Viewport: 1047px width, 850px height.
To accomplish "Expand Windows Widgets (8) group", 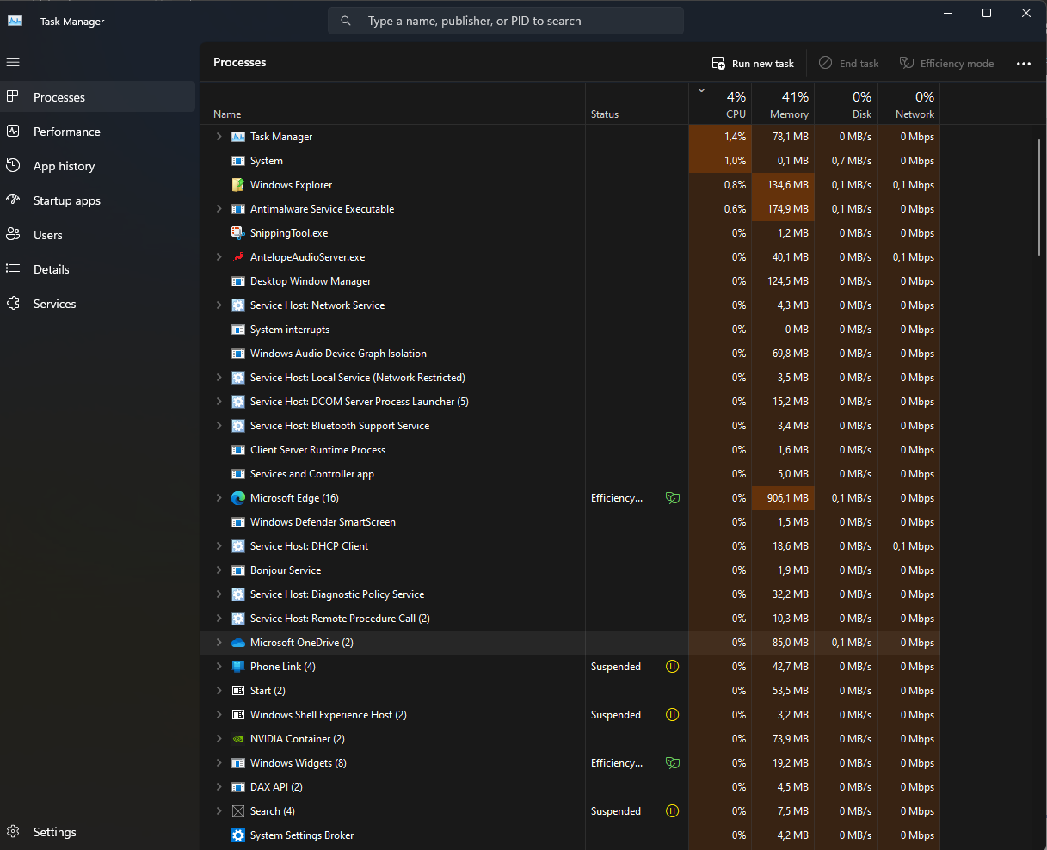I will pyautogui.click(x=219, y=763).
